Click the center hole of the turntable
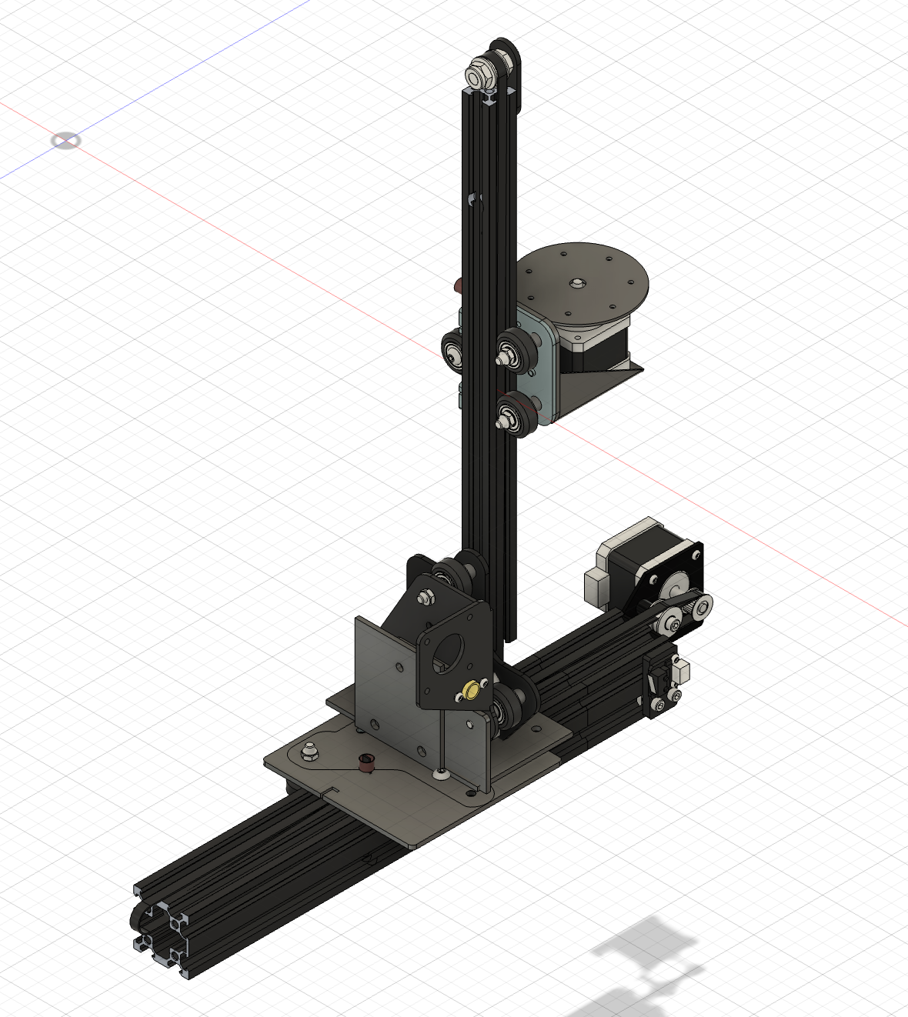This screenshot has height=1017, width=908. [x=576, y=282]
